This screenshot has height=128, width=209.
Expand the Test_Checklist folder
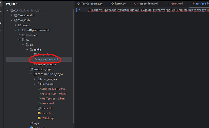(x=12, y=15)
